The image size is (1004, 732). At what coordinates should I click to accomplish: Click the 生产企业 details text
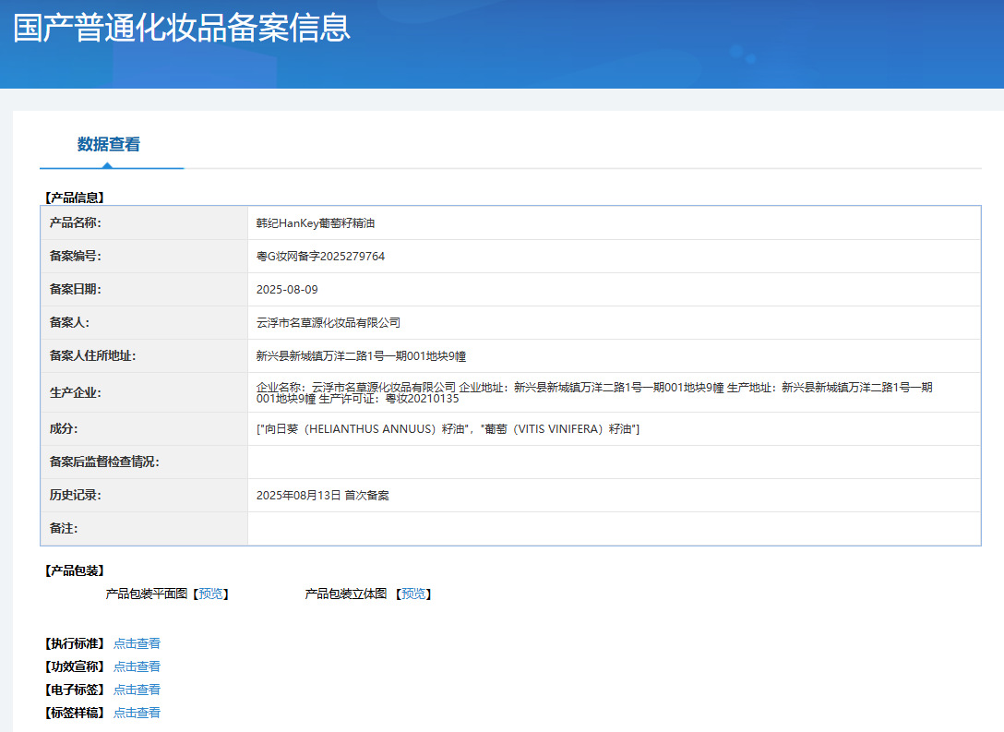click(x=594, y=392)
